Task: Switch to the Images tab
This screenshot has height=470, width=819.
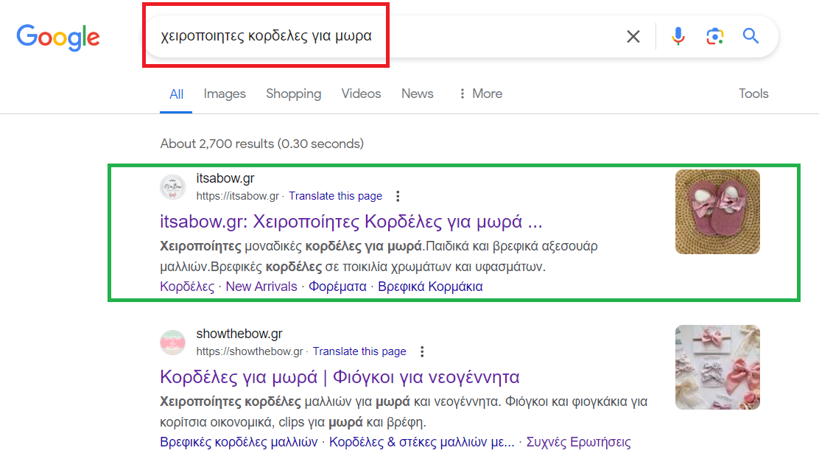Action: coord(225,94)
